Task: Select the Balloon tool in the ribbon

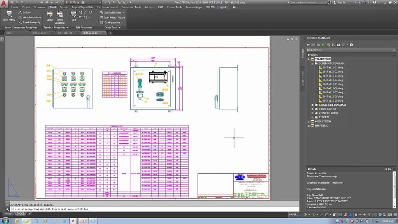Action: point(24,12)
